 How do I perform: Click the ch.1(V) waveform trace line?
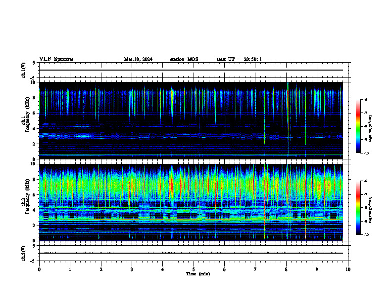191,70
